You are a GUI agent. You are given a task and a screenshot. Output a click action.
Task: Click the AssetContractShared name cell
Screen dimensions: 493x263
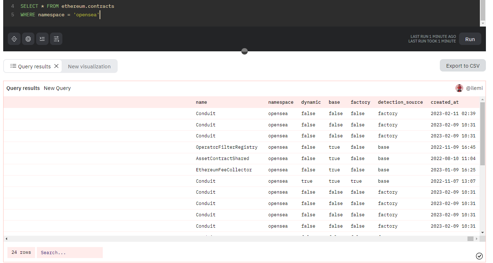point(222,158)
